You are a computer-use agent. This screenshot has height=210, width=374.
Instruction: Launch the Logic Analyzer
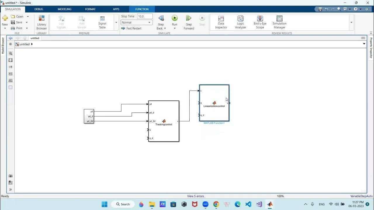[240, 22]
